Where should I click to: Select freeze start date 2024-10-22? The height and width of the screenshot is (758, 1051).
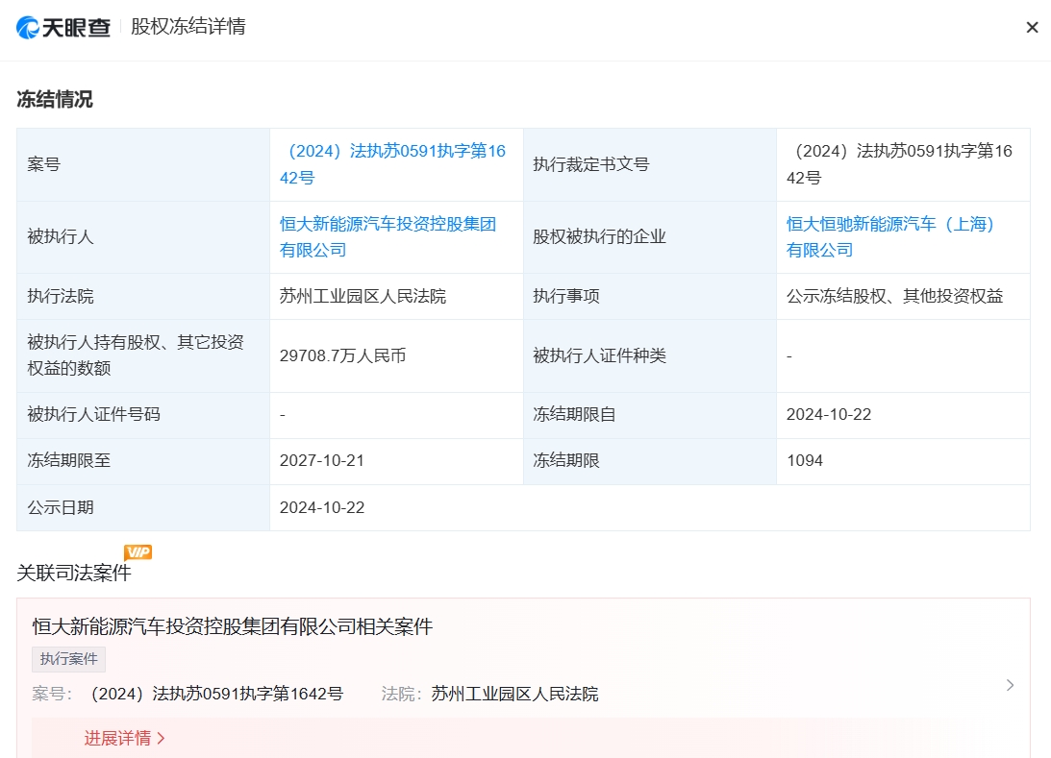829,414
